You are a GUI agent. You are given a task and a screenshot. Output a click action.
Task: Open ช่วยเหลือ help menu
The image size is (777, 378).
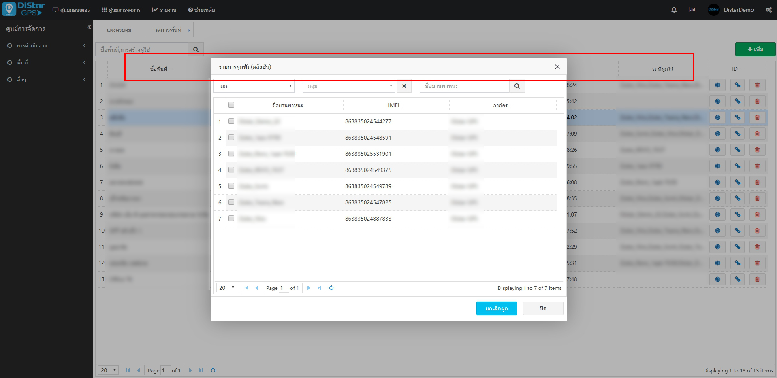[x=201, y=10]
